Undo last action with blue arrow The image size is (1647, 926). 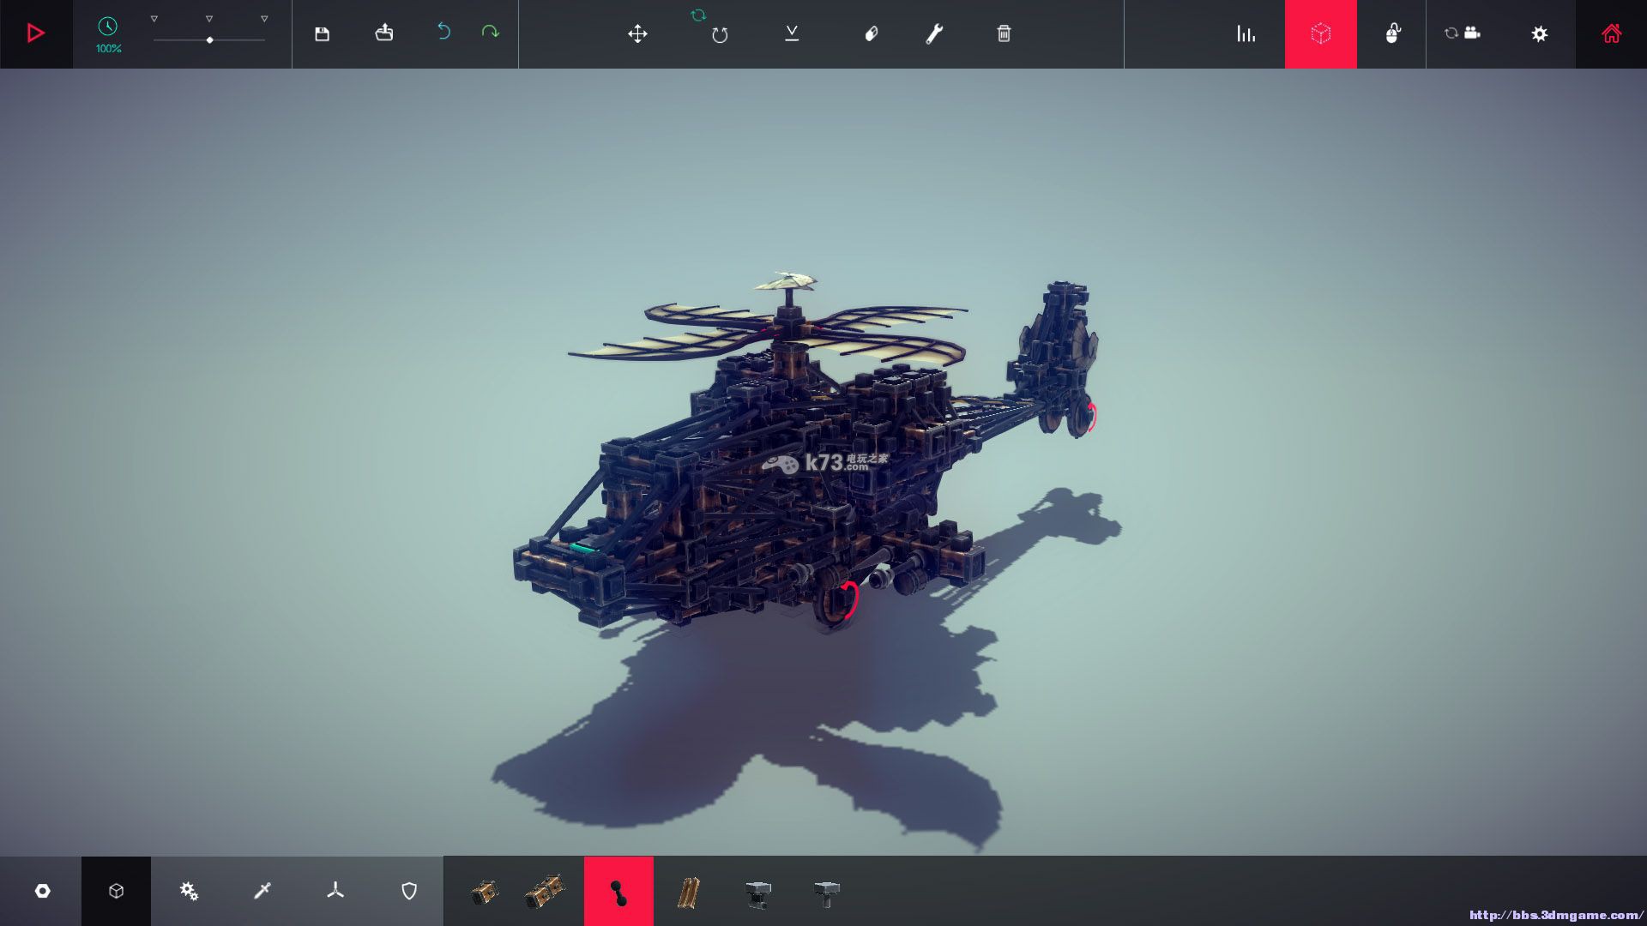tap(443, 32)
